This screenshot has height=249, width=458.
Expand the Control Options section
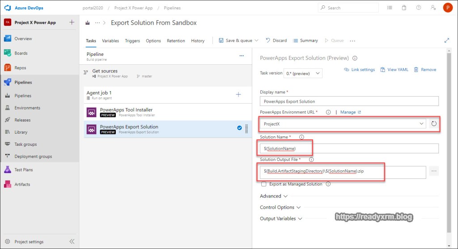click(x=280, y=207)
